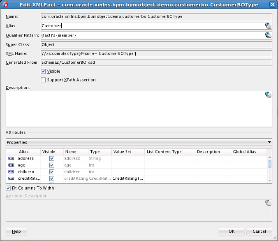Select the 'age' alias cell
Viewport: 278px width, 241px height.
(x=29, y=165)
